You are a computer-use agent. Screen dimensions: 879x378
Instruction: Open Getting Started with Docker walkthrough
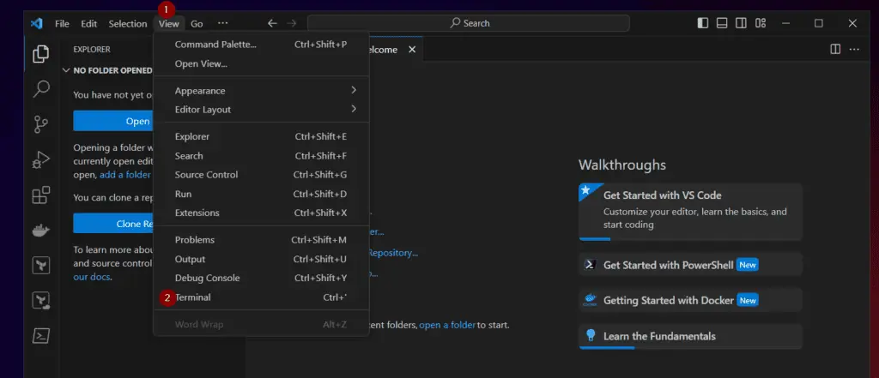point(691,300)
